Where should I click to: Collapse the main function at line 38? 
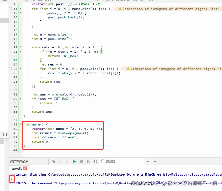[x=20, y=124]
